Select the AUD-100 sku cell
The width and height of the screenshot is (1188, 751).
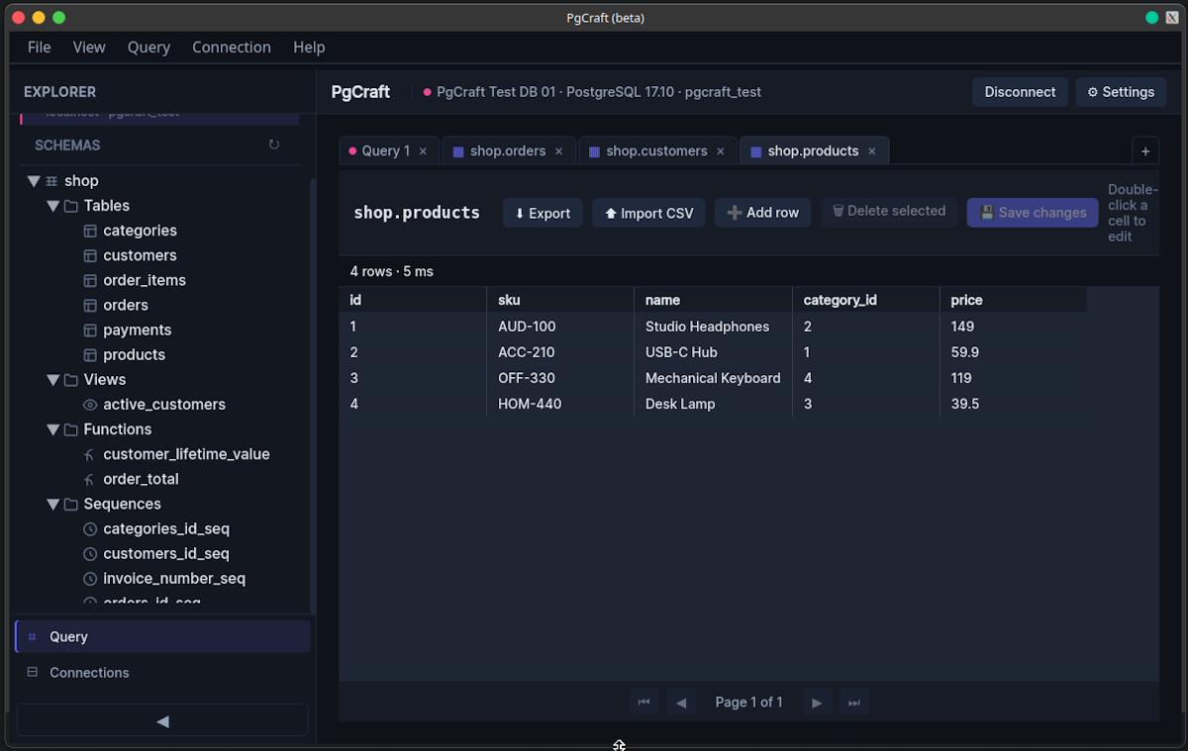coord(560,327)
